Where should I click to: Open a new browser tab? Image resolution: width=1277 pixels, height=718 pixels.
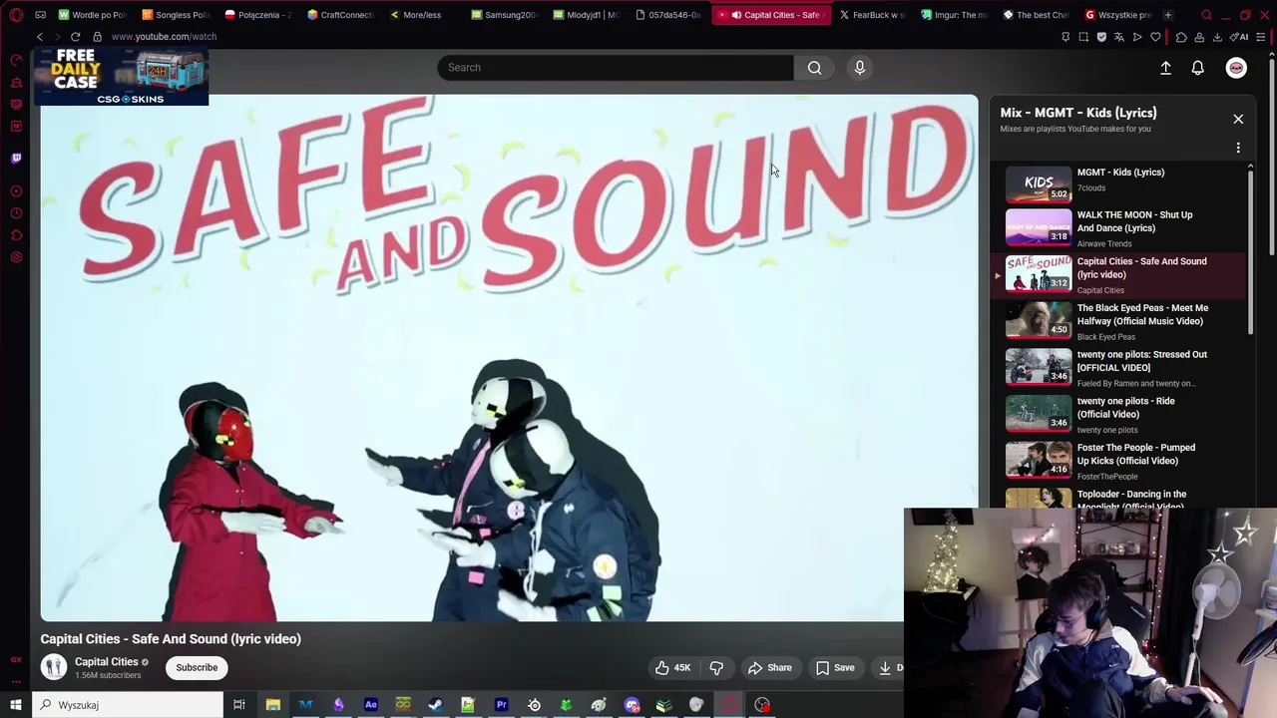(1168, 15)
